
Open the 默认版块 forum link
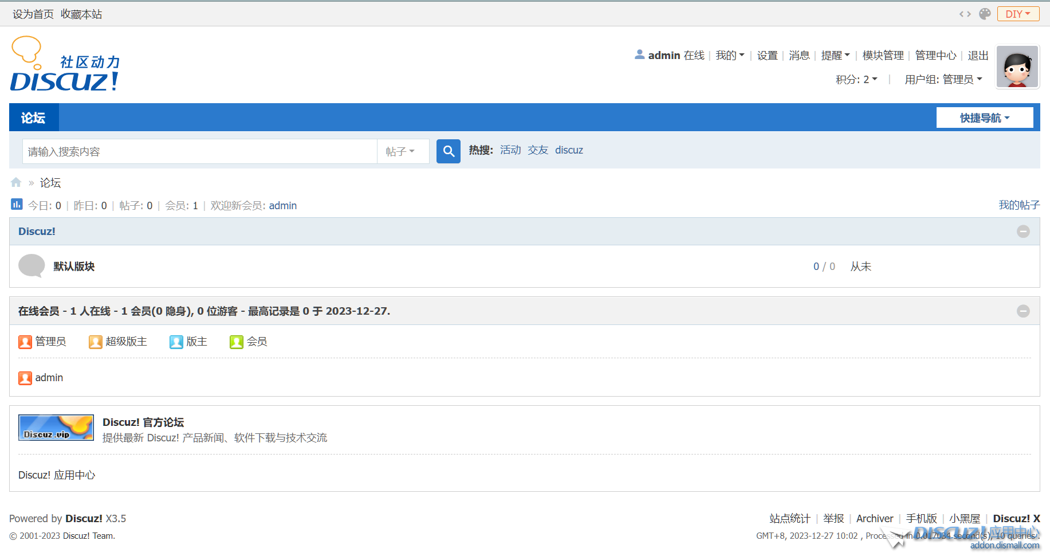(x=74, y=267)
